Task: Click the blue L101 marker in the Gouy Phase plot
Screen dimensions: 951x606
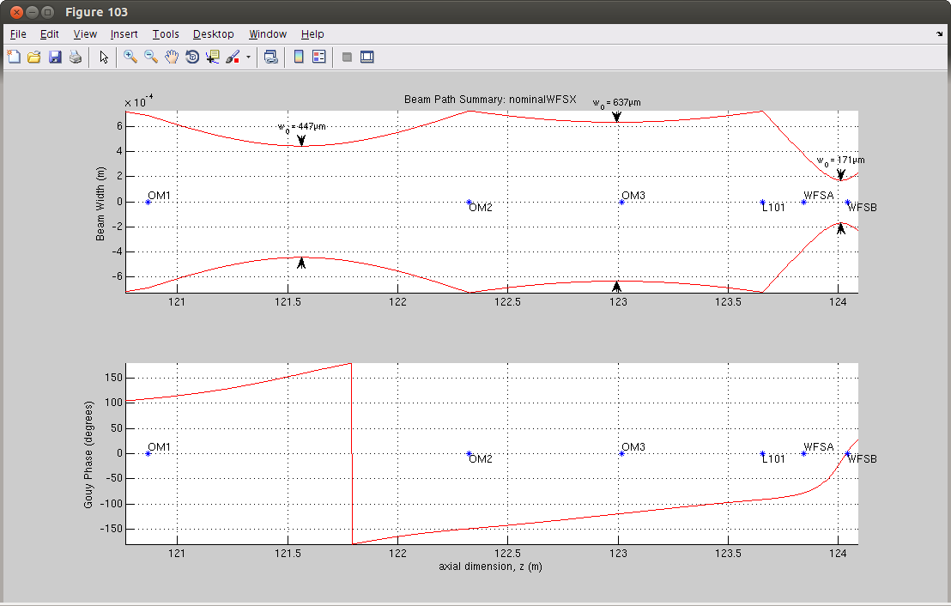Action: (x=762, y=454)
